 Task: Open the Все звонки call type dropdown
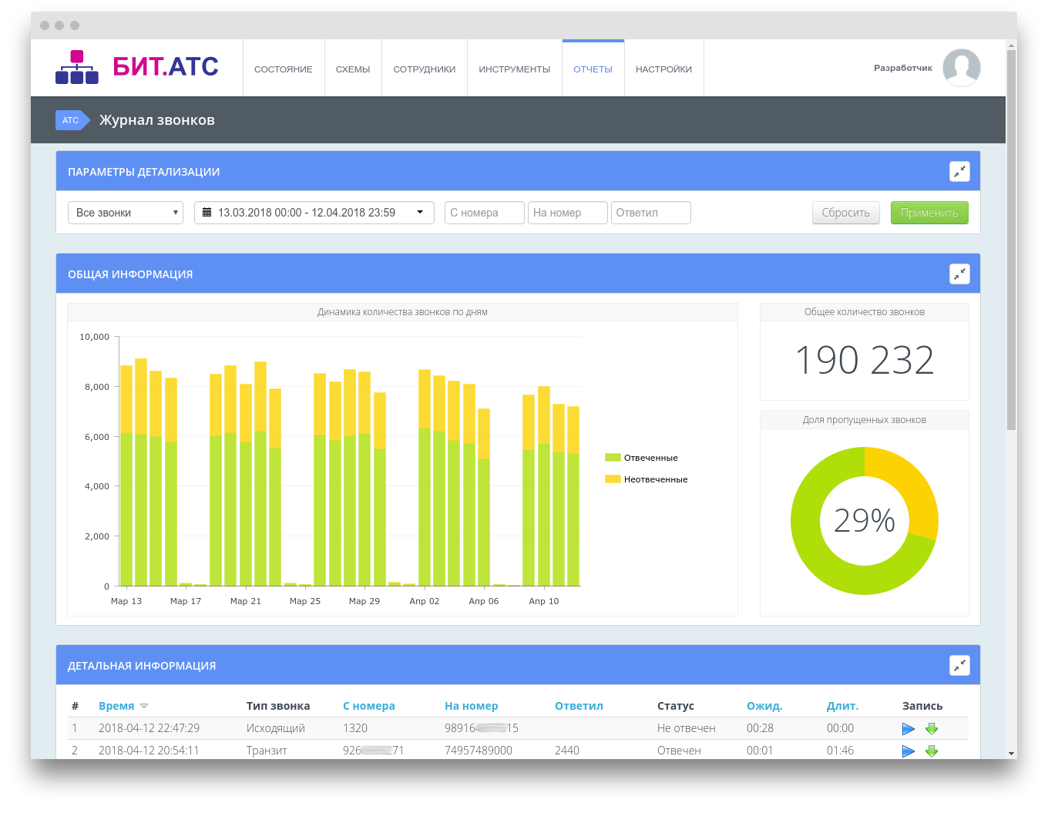tap(126, 213)
